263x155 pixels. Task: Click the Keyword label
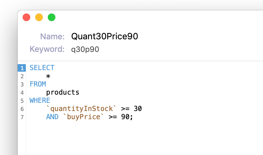47,49
